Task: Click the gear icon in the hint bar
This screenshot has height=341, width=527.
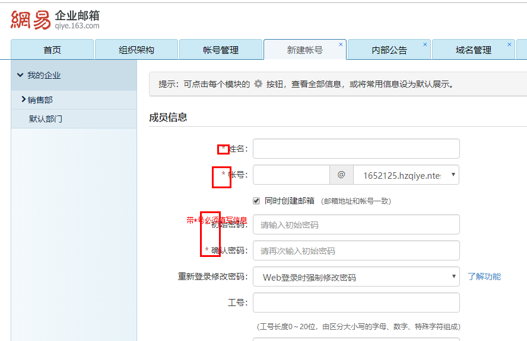Action: (258, 83)
